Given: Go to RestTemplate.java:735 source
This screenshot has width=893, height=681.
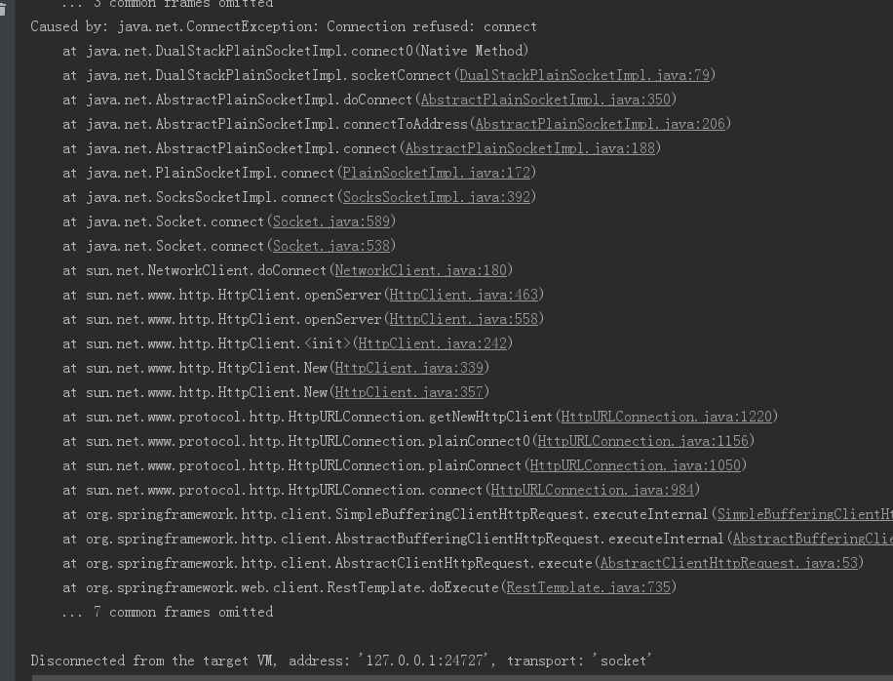Looking at the screenshot, I should [x=589, y=587].
